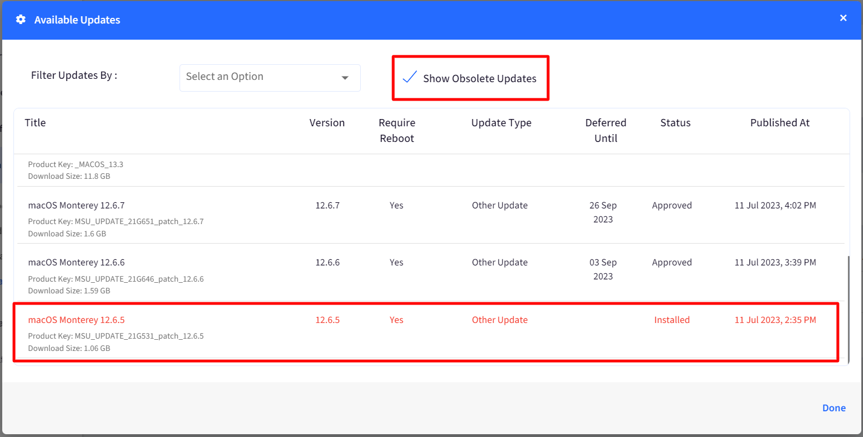Click the Deferred Until column header
The width and height of the screenshot is (863, 437).
pos(606,130)
